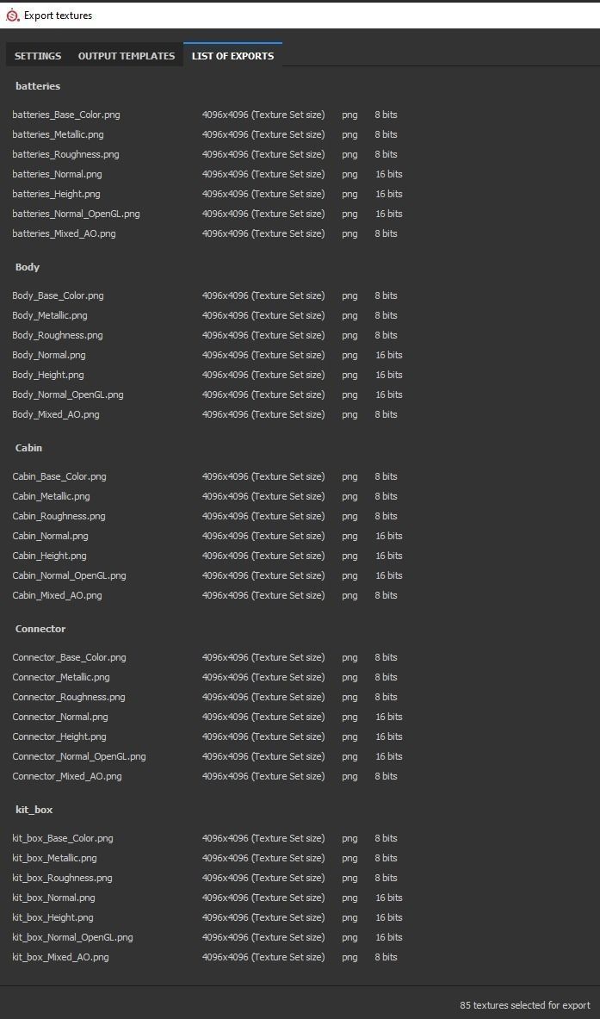
Task: Click the Body texture set header
Action: point(28,267)
